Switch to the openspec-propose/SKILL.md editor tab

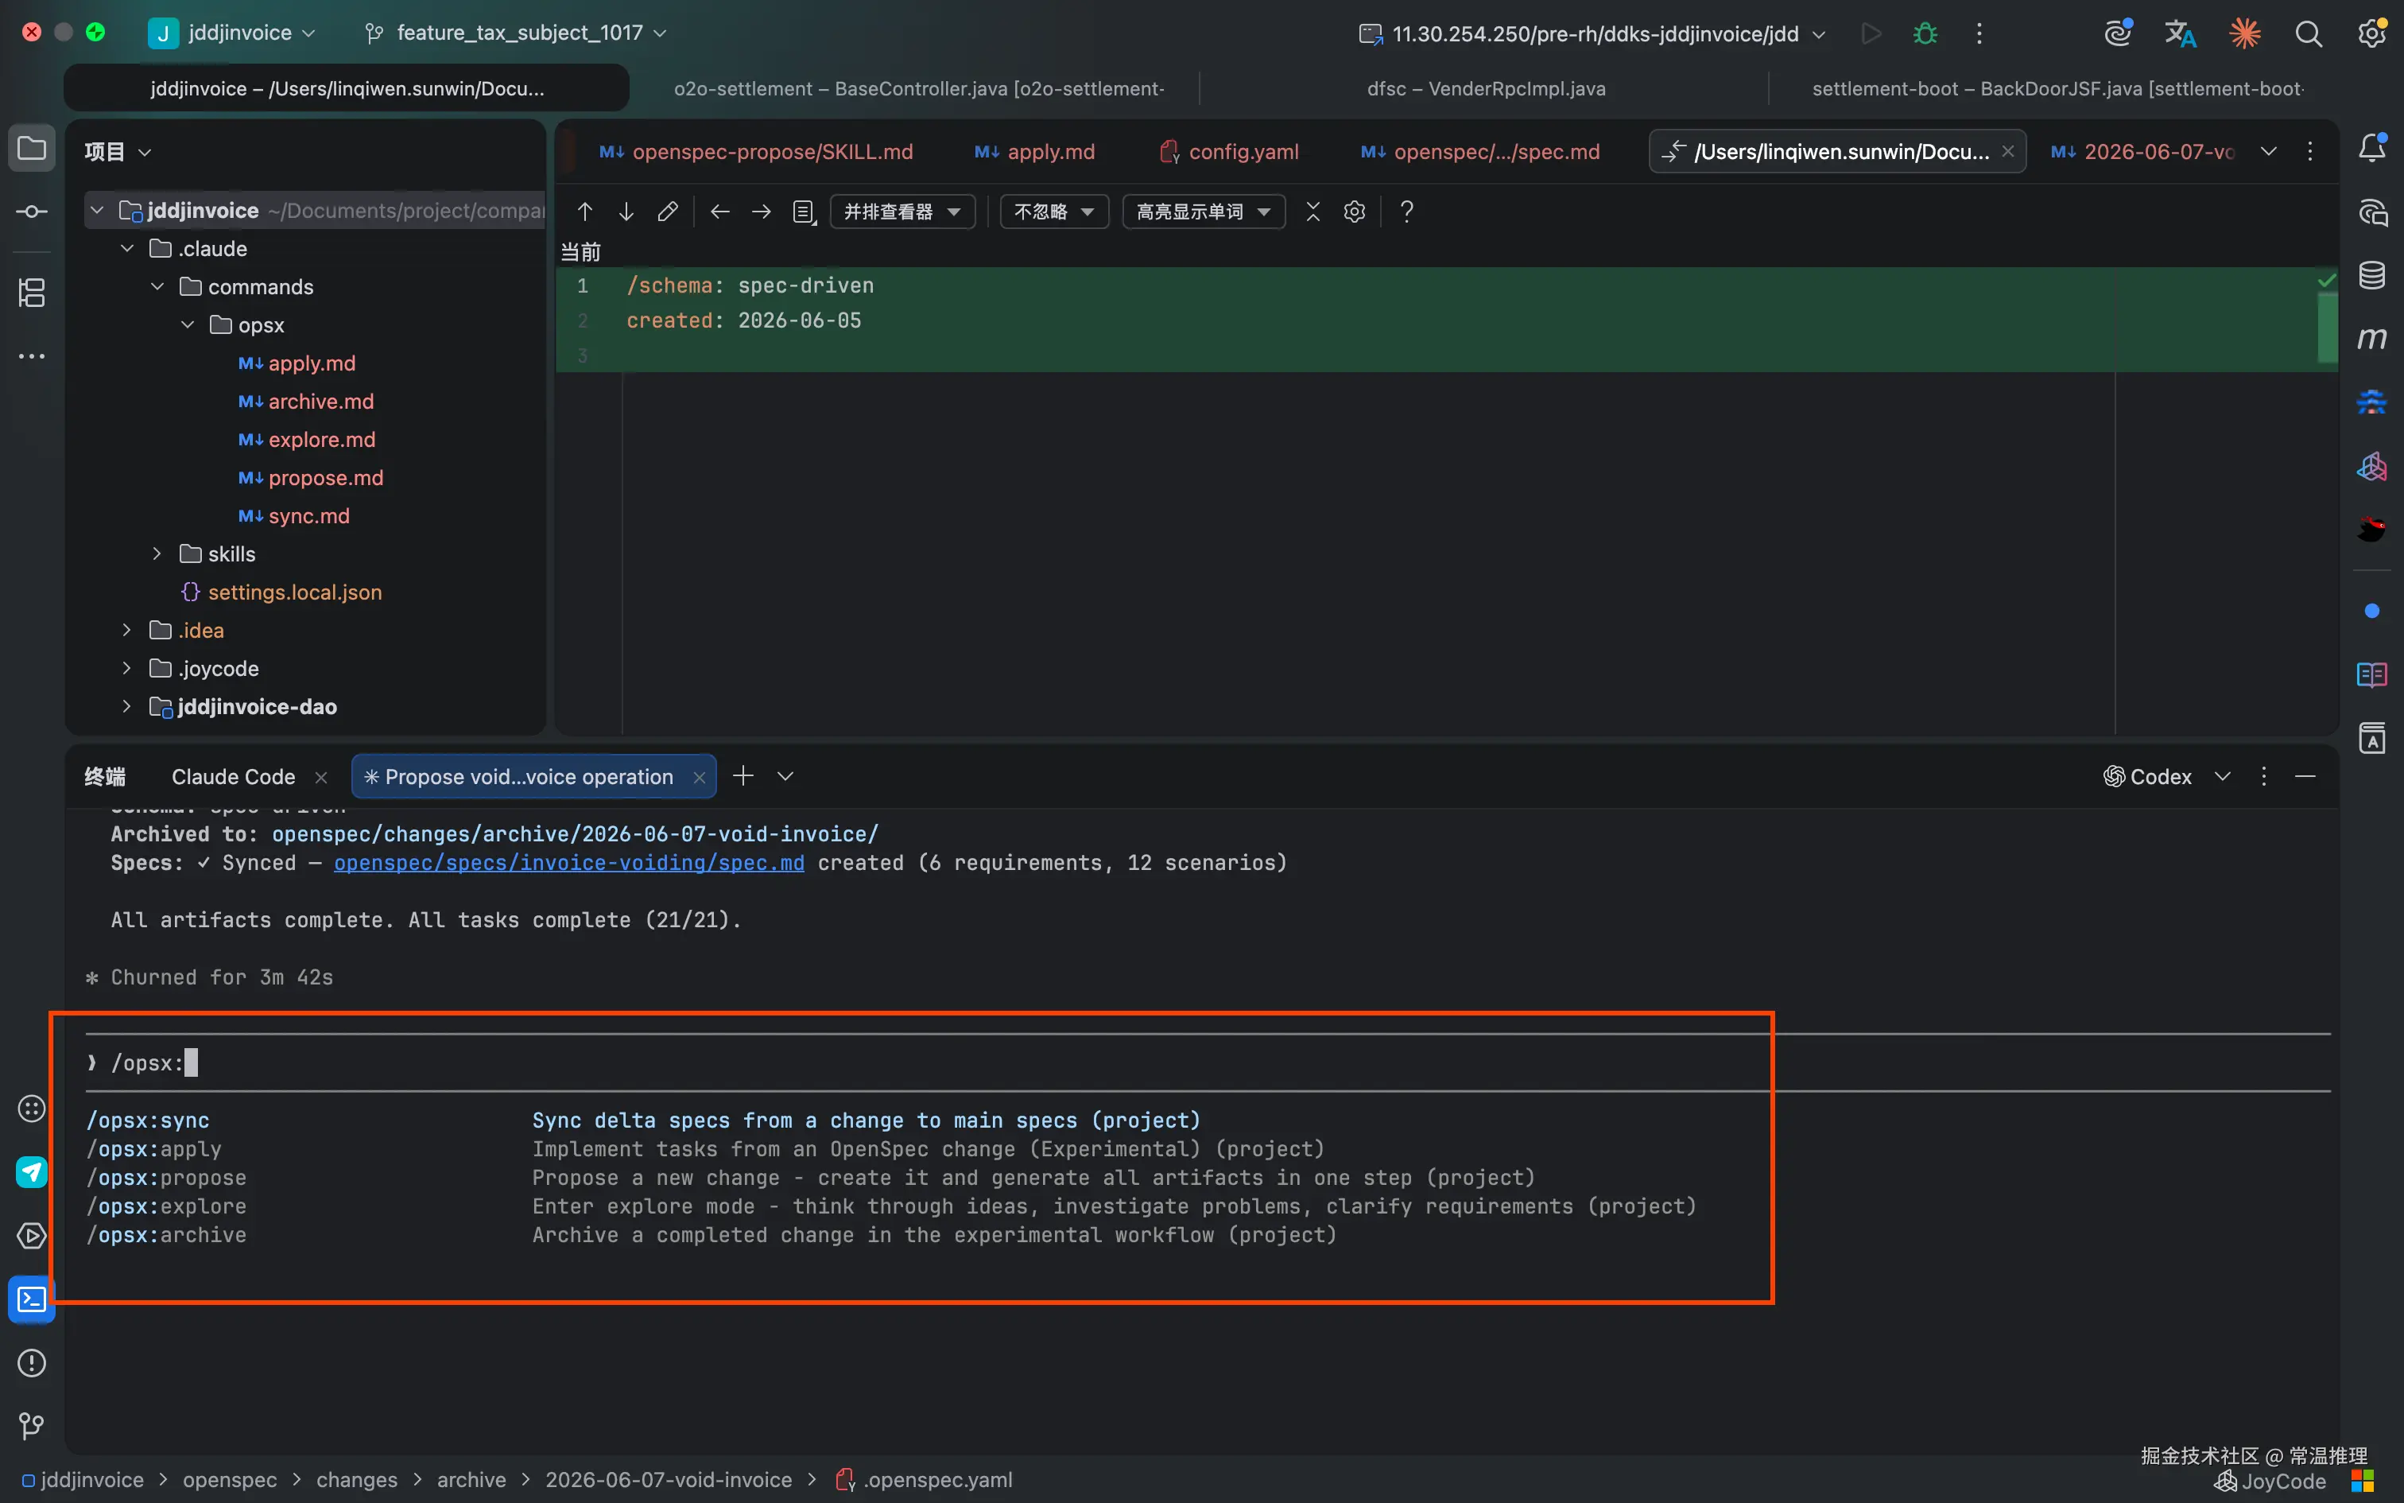coord(756,151)
